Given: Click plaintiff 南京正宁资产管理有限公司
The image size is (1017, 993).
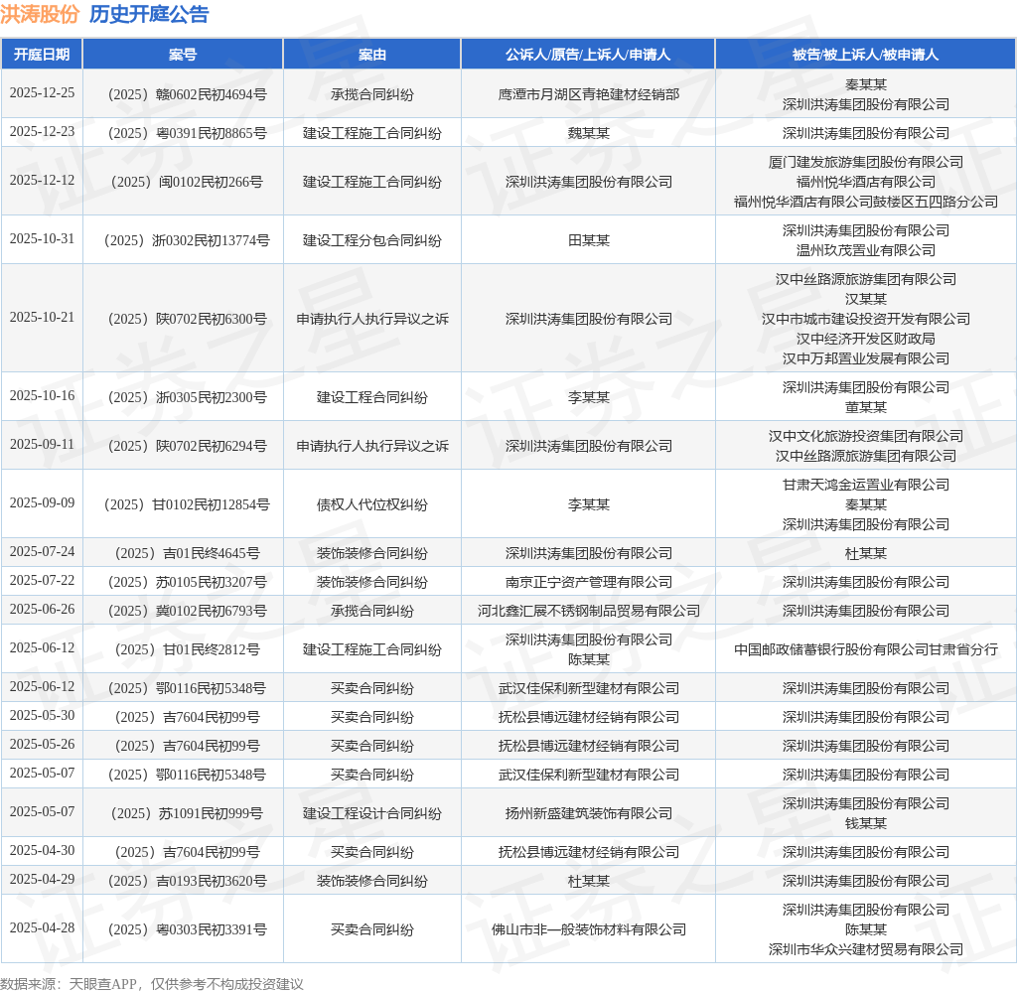Looking at the screenshot, I should coord(588,583).
